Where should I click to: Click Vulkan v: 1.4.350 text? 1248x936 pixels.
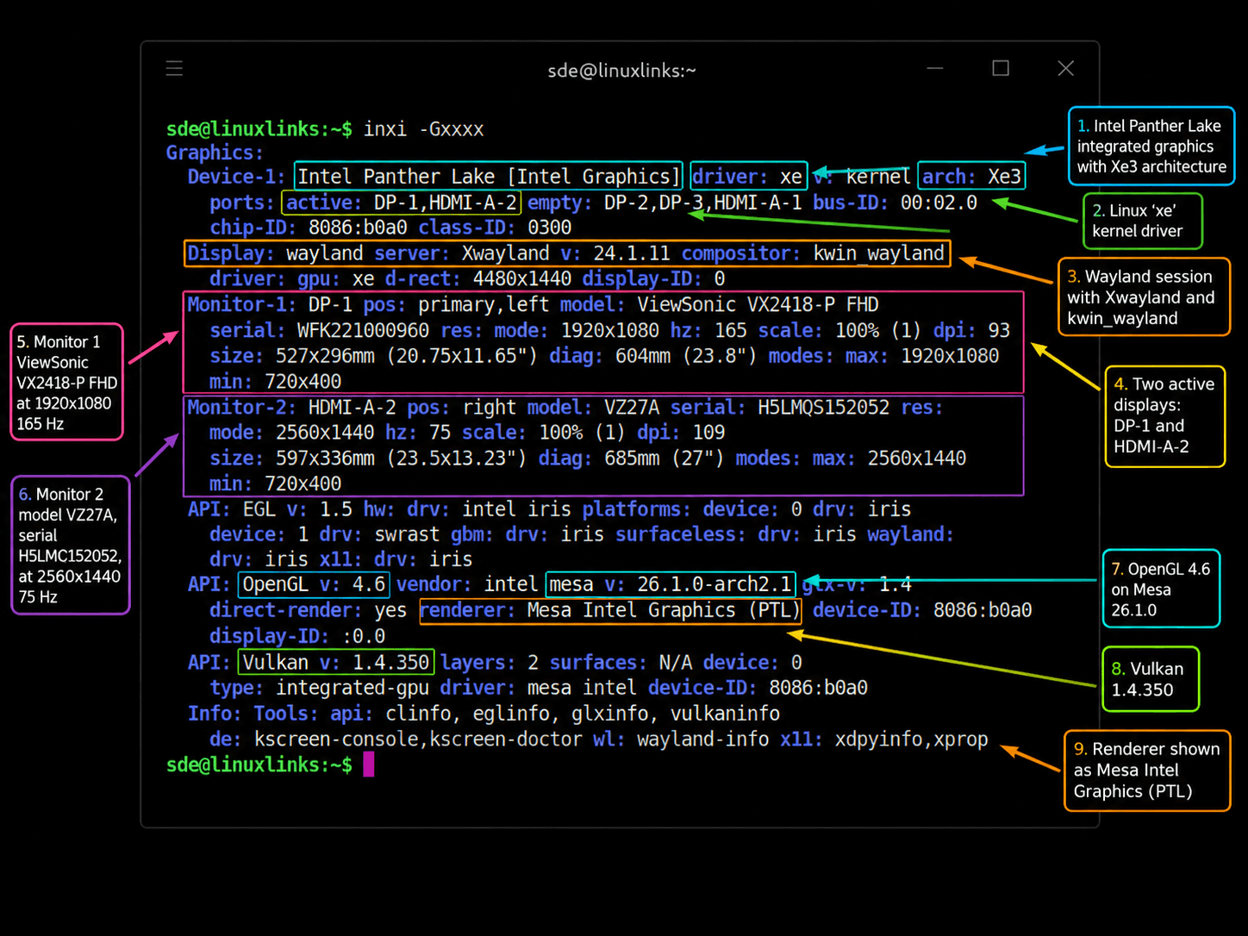coord(336,663)
